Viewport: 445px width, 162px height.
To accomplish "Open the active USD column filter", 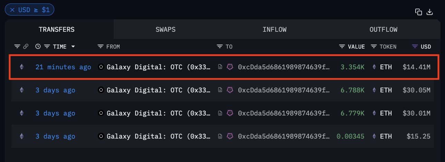I will tap(415, 47).
